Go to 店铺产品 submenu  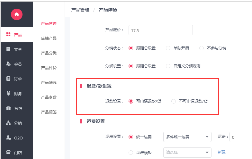click(x=49, y=38)
